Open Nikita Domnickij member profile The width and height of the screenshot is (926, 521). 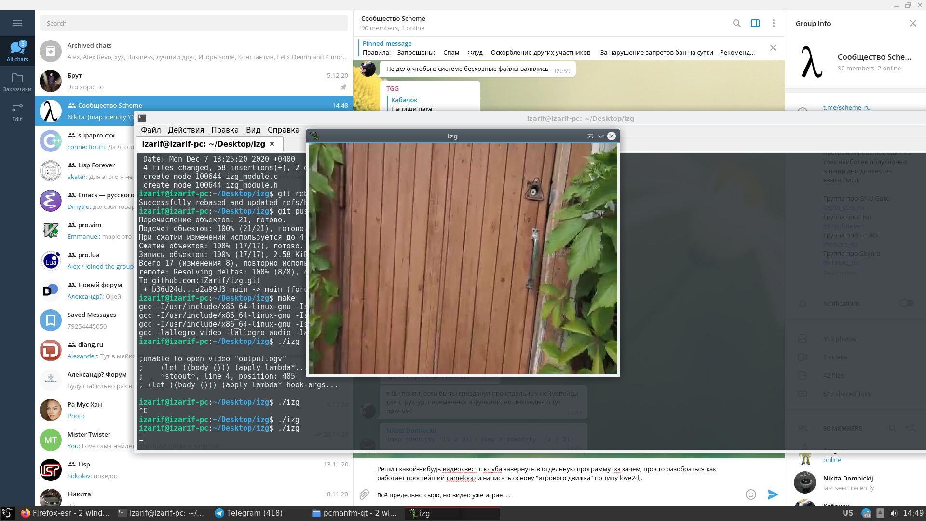point(856,482)
